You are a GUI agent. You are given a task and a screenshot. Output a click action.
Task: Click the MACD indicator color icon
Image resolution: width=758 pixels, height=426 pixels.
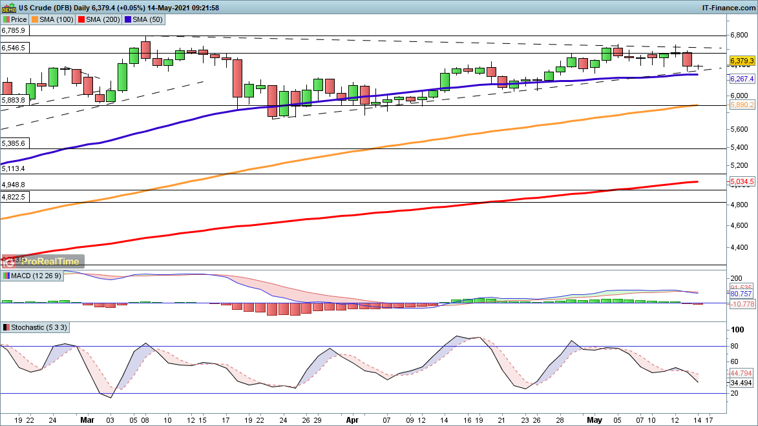click(x=6, y=276)
